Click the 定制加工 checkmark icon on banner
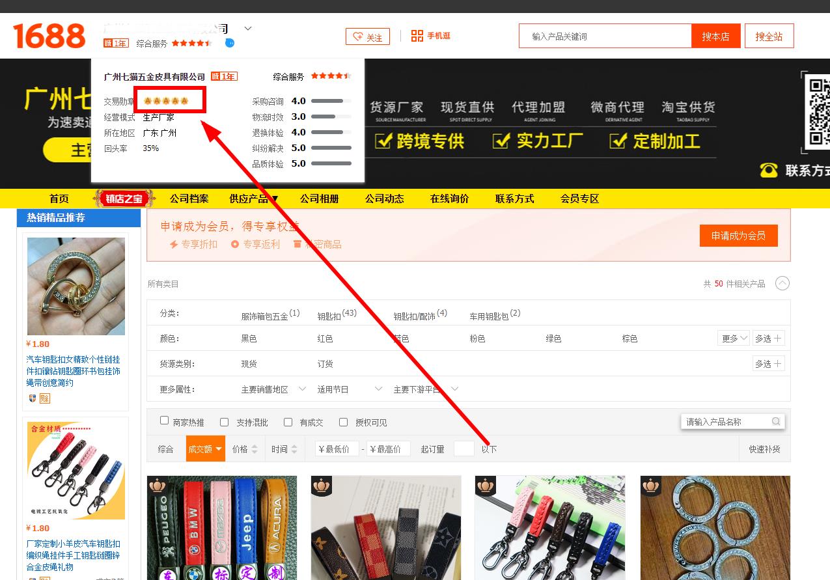This screenshot has height=580, width=830. point(618,141)
